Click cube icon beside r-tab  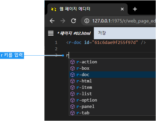72,113
